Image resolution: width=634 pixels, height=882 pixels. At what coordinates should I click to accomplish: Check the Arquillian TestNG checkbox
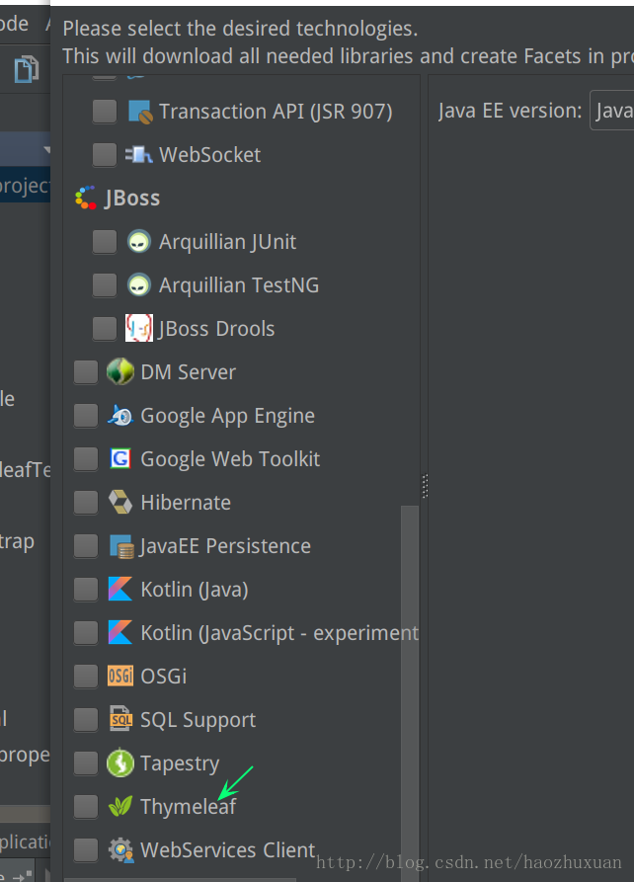(105, 285)
